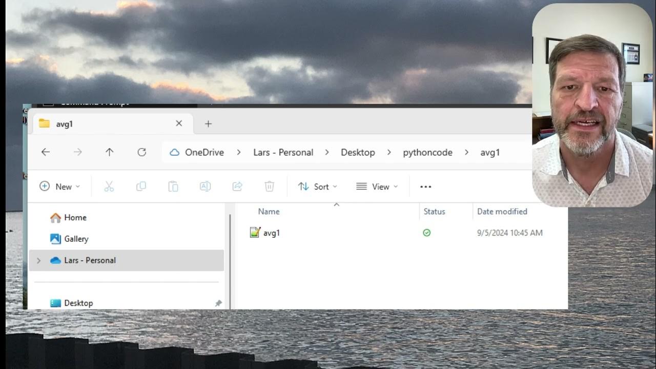Expand chevron after Lars - Personal breadcrumb
This screenshot has height=369, width=656.
coord(327,152)
